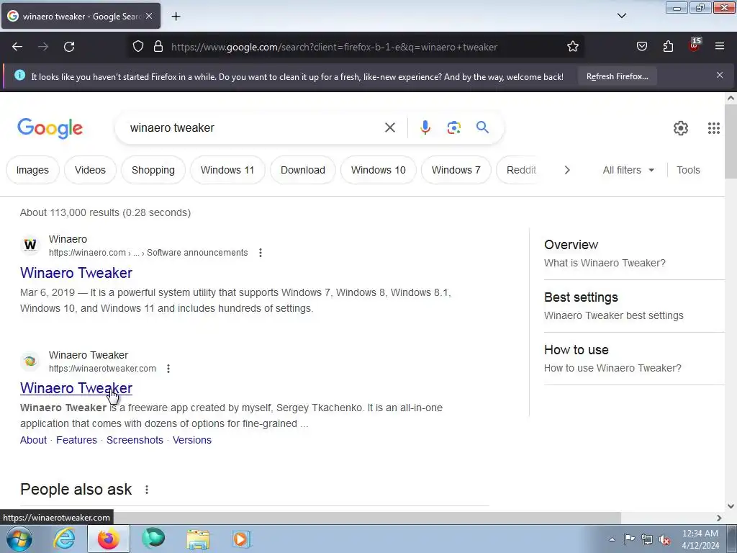Select the Windows 7 filter chip

pyautogui.click(x=456, y=170)
